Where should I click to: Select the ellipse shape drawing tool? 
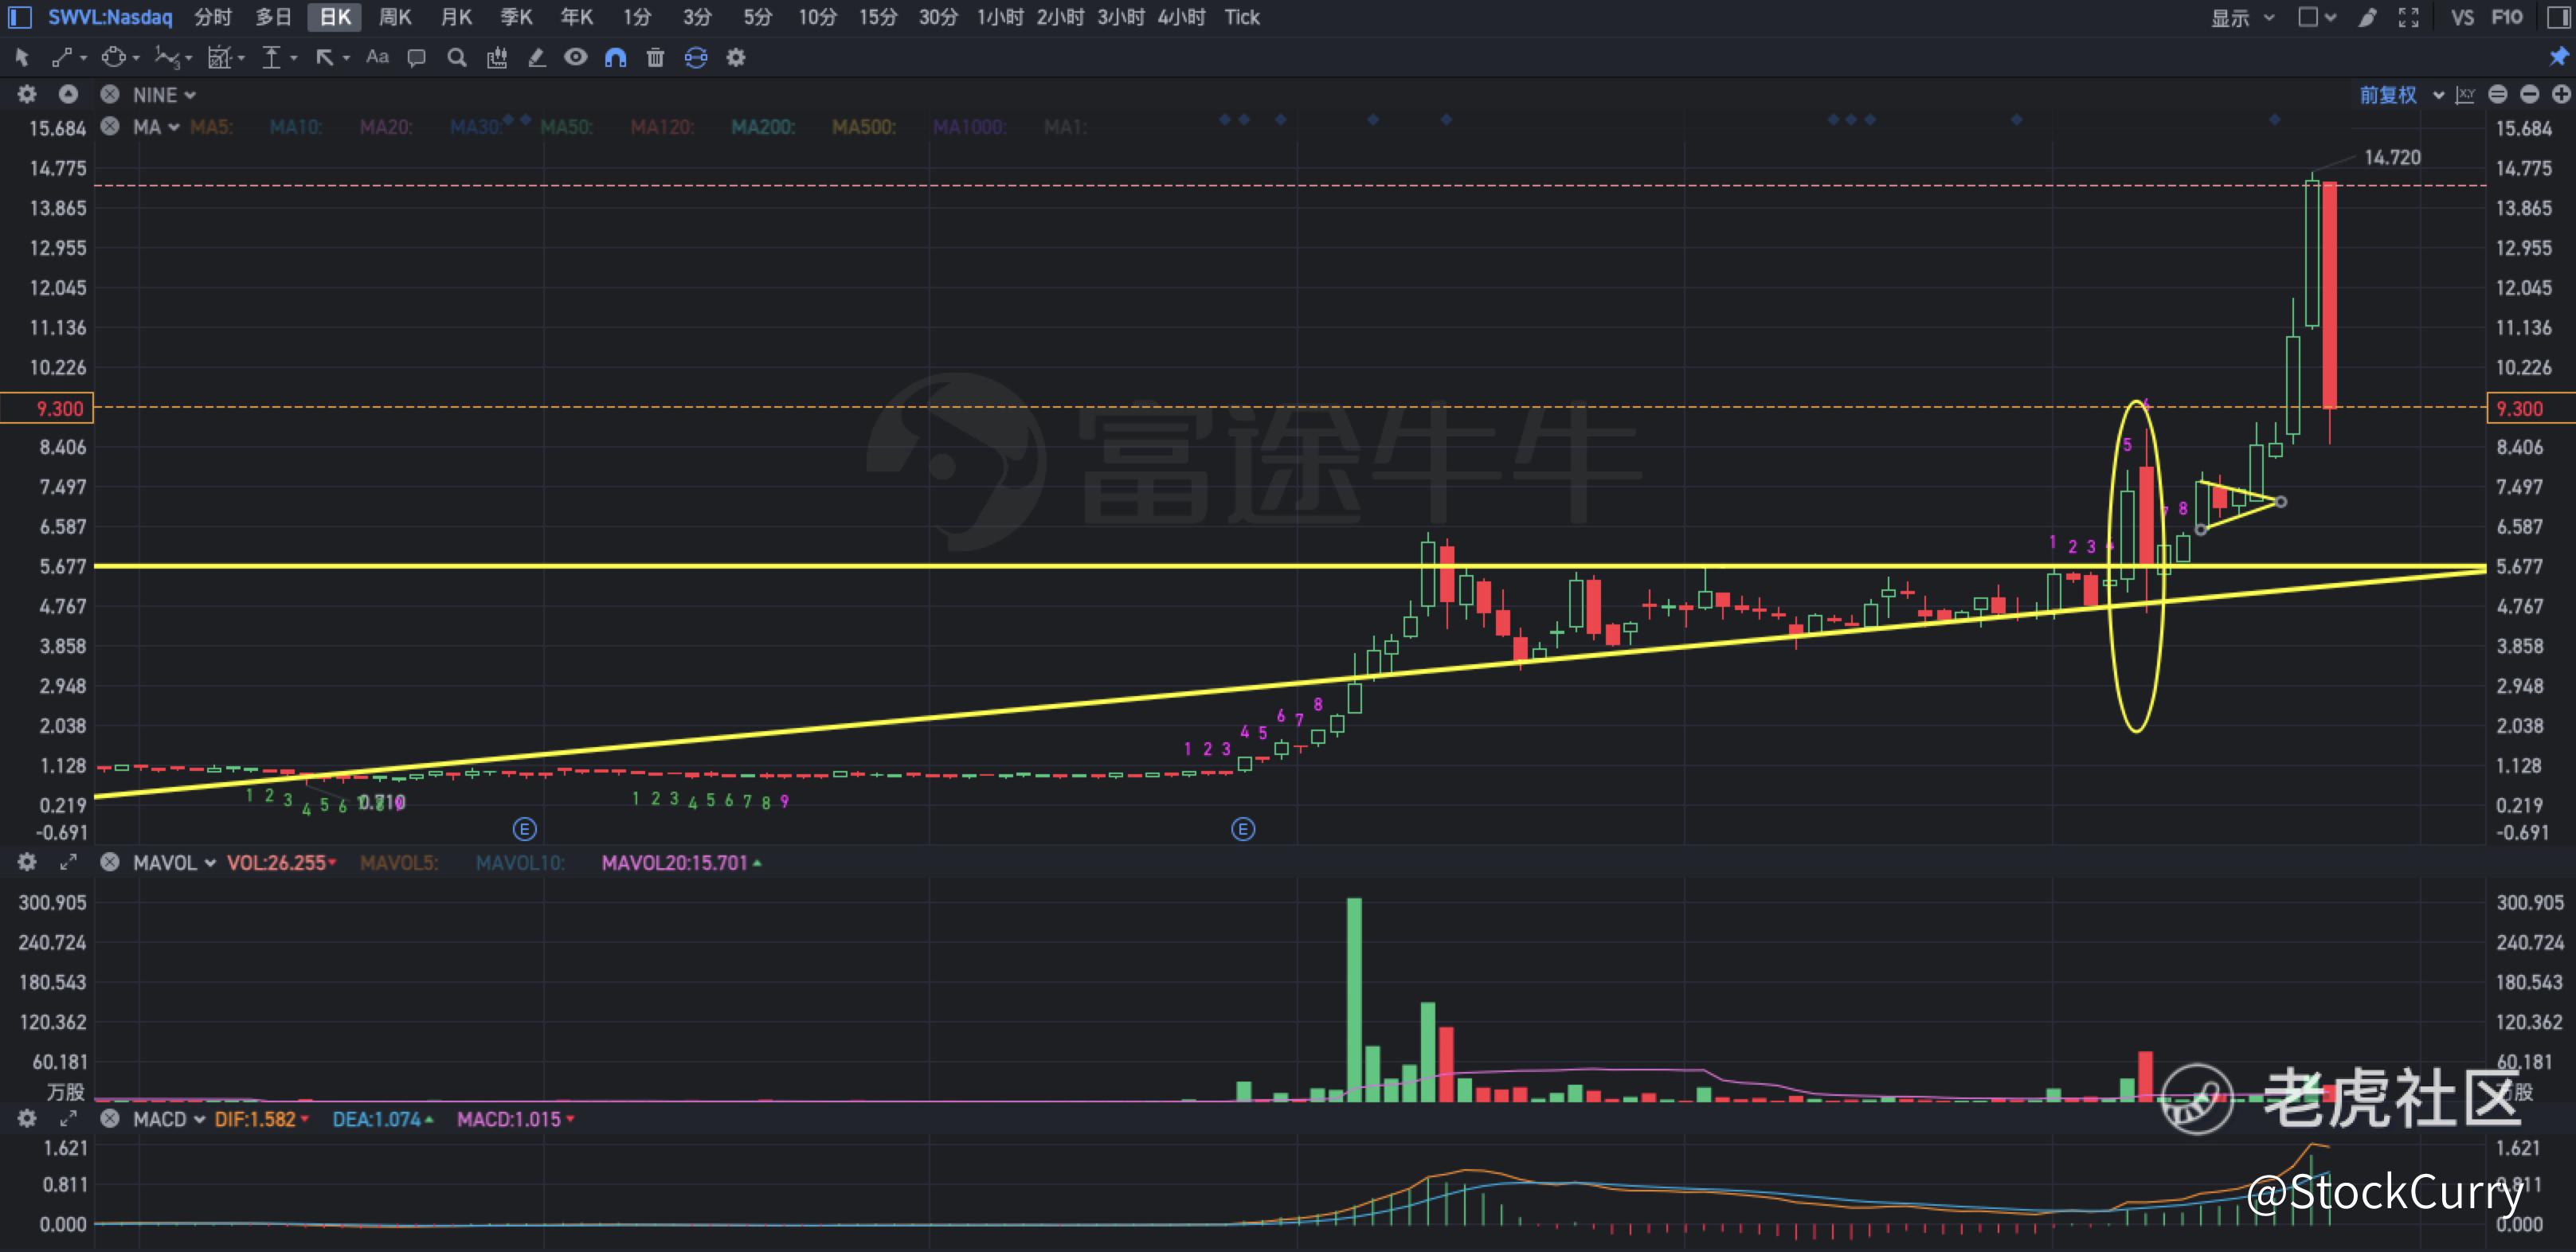pyautogui.click(x=114, y=58)
